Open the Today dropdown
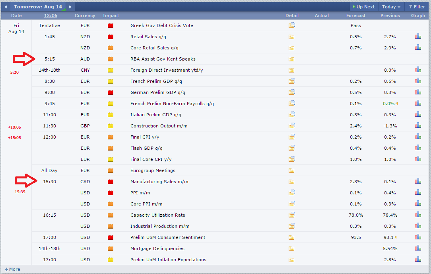This screenshot has width=431, height=274. coord(391,7)
